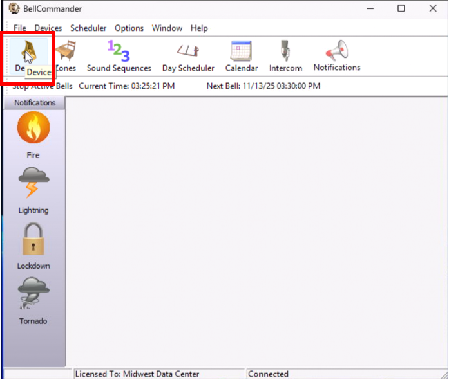Activate the Lockdown notification
This screenshot has width=449, height=380.
coord(33,245)
